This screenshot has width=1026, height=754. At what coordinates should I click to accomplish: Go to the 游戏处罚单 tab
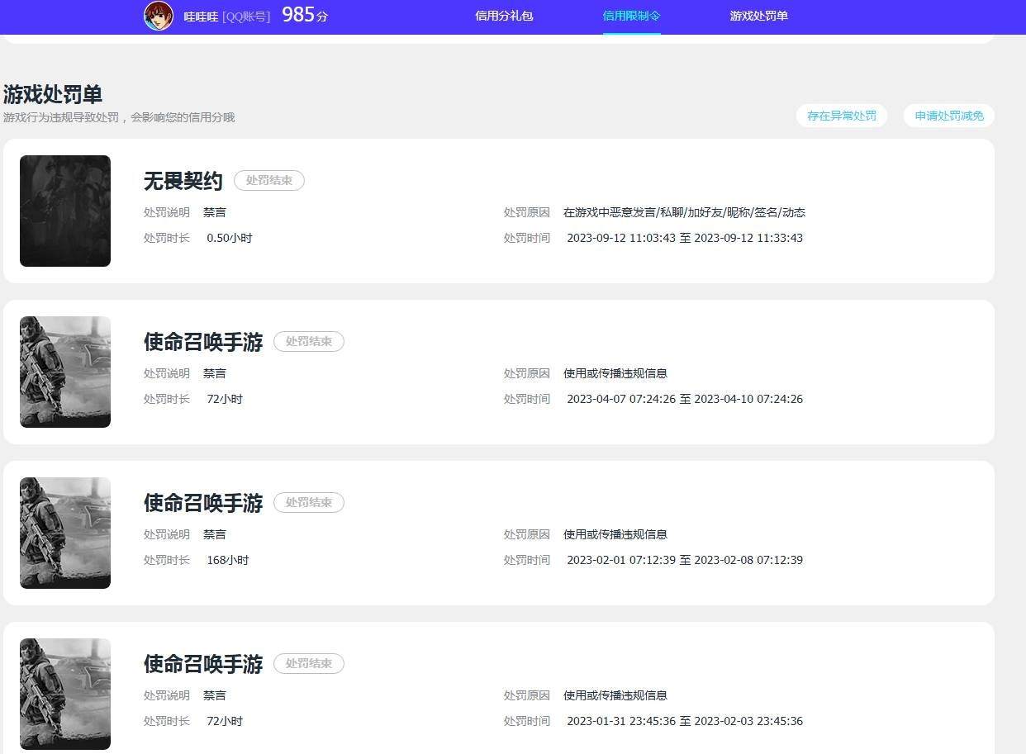(758, 16)
